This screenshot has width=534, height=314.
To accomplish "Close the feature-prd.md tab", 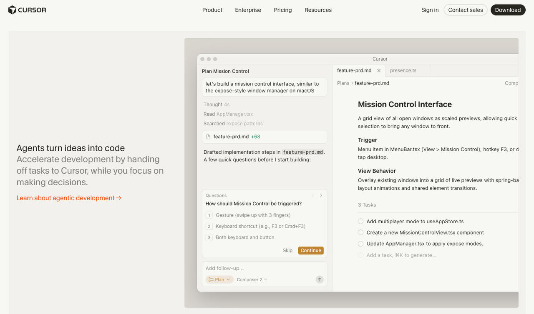I will point(379,70).
